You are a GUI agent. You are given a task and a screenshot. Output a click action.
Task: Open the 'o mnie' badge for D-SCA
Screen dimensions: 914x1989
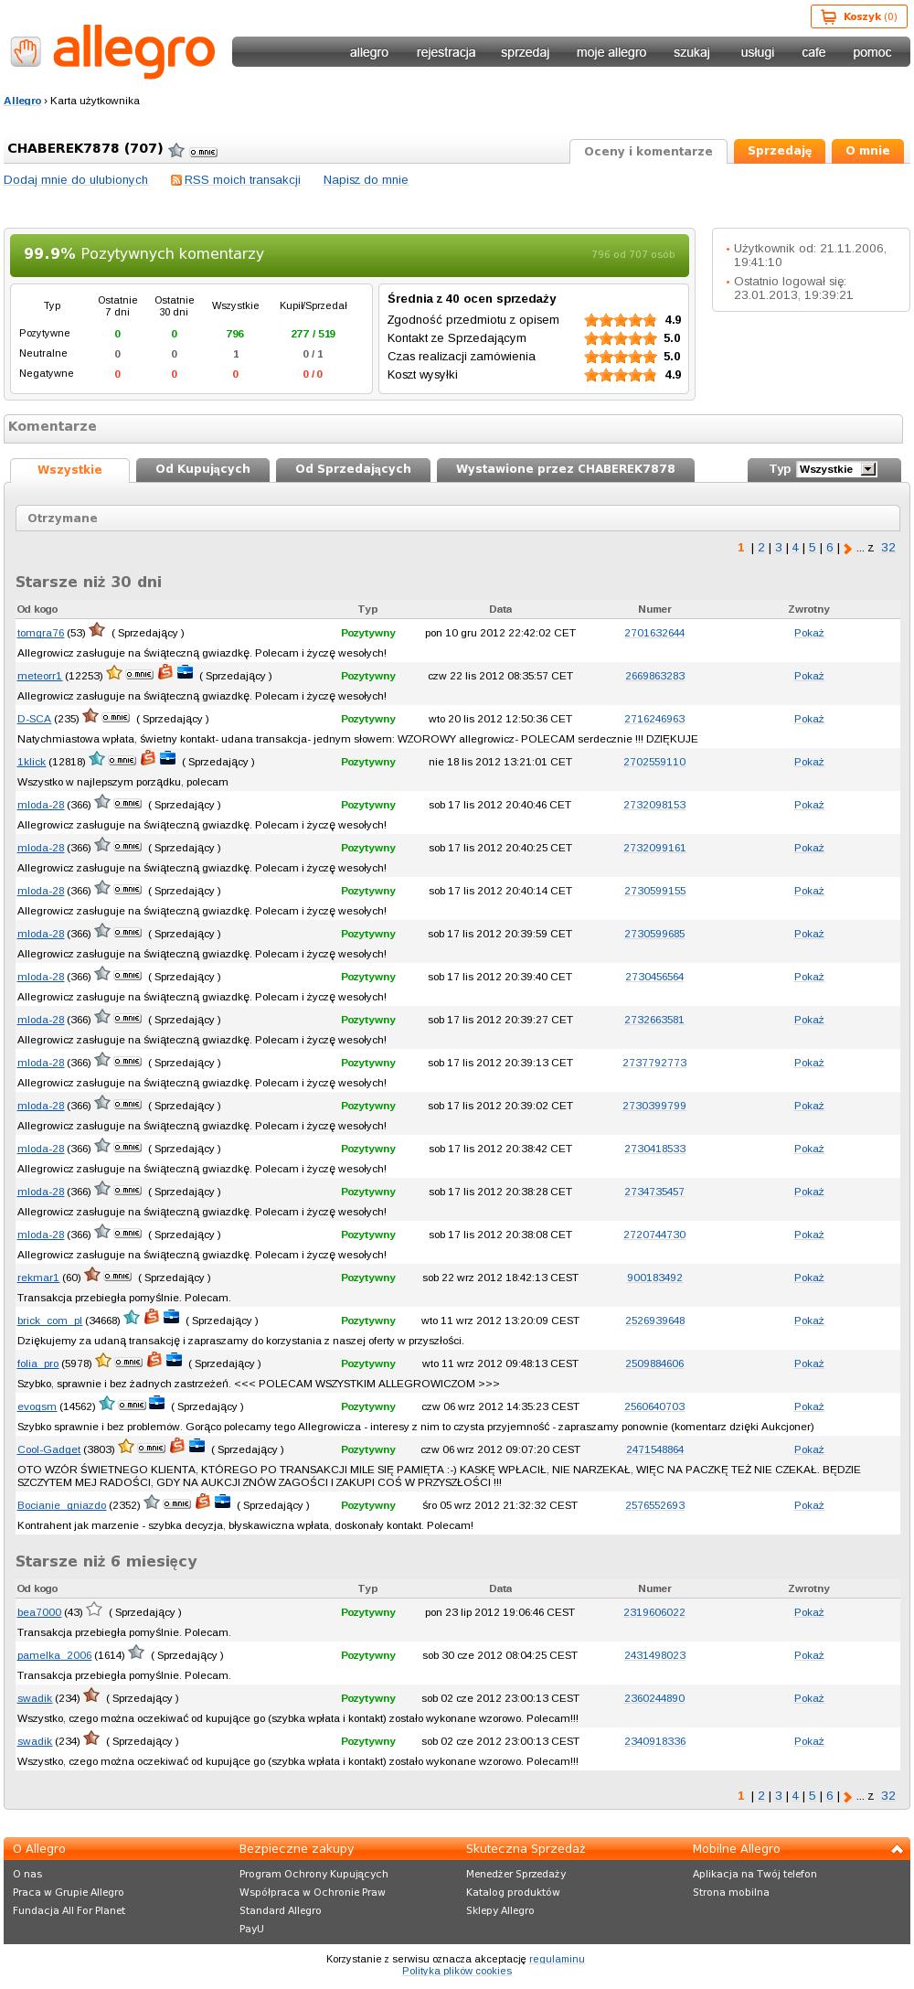115,717
